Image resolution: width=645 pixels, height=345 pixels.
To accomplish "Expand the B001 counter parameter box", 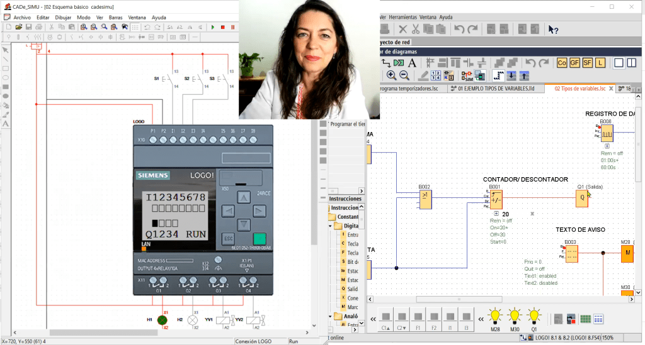I will (x=496, y=214).
